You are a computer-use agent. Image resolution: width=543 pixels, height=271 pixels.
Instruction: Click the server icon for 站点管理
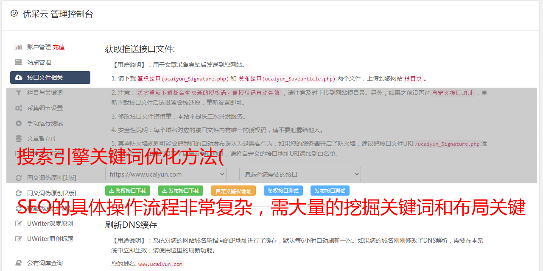[19, 62]
